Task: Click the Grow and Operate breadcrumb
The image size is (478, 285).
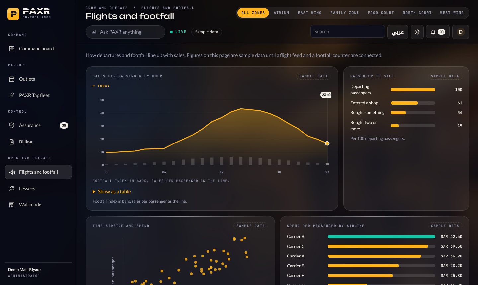Action: (107, 8)
